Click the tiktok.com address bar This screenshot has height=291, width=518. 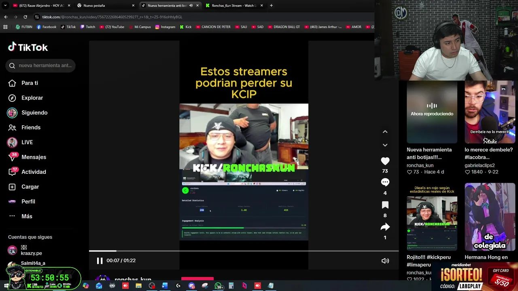202,17
